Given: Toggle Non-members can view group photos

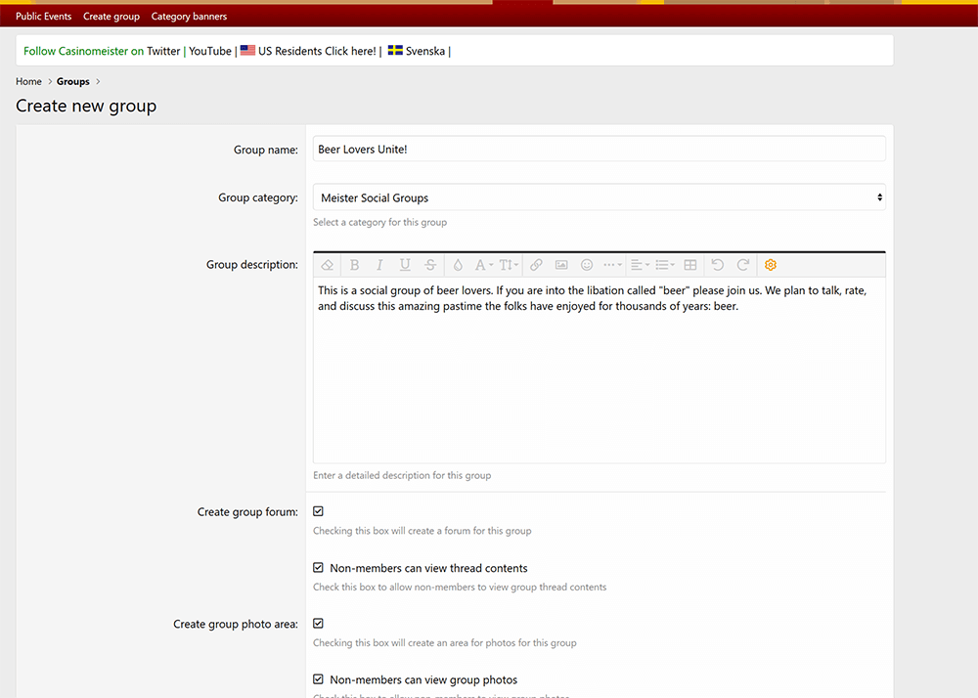Looking at the screenshot, I should coord(318,679).
